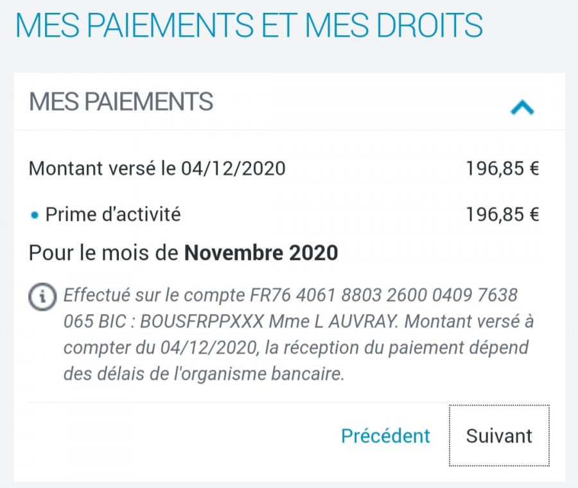Click the blue bullet before Prime d'activité
The height and width of the screenshot is (488, 578).
point(35,215)
